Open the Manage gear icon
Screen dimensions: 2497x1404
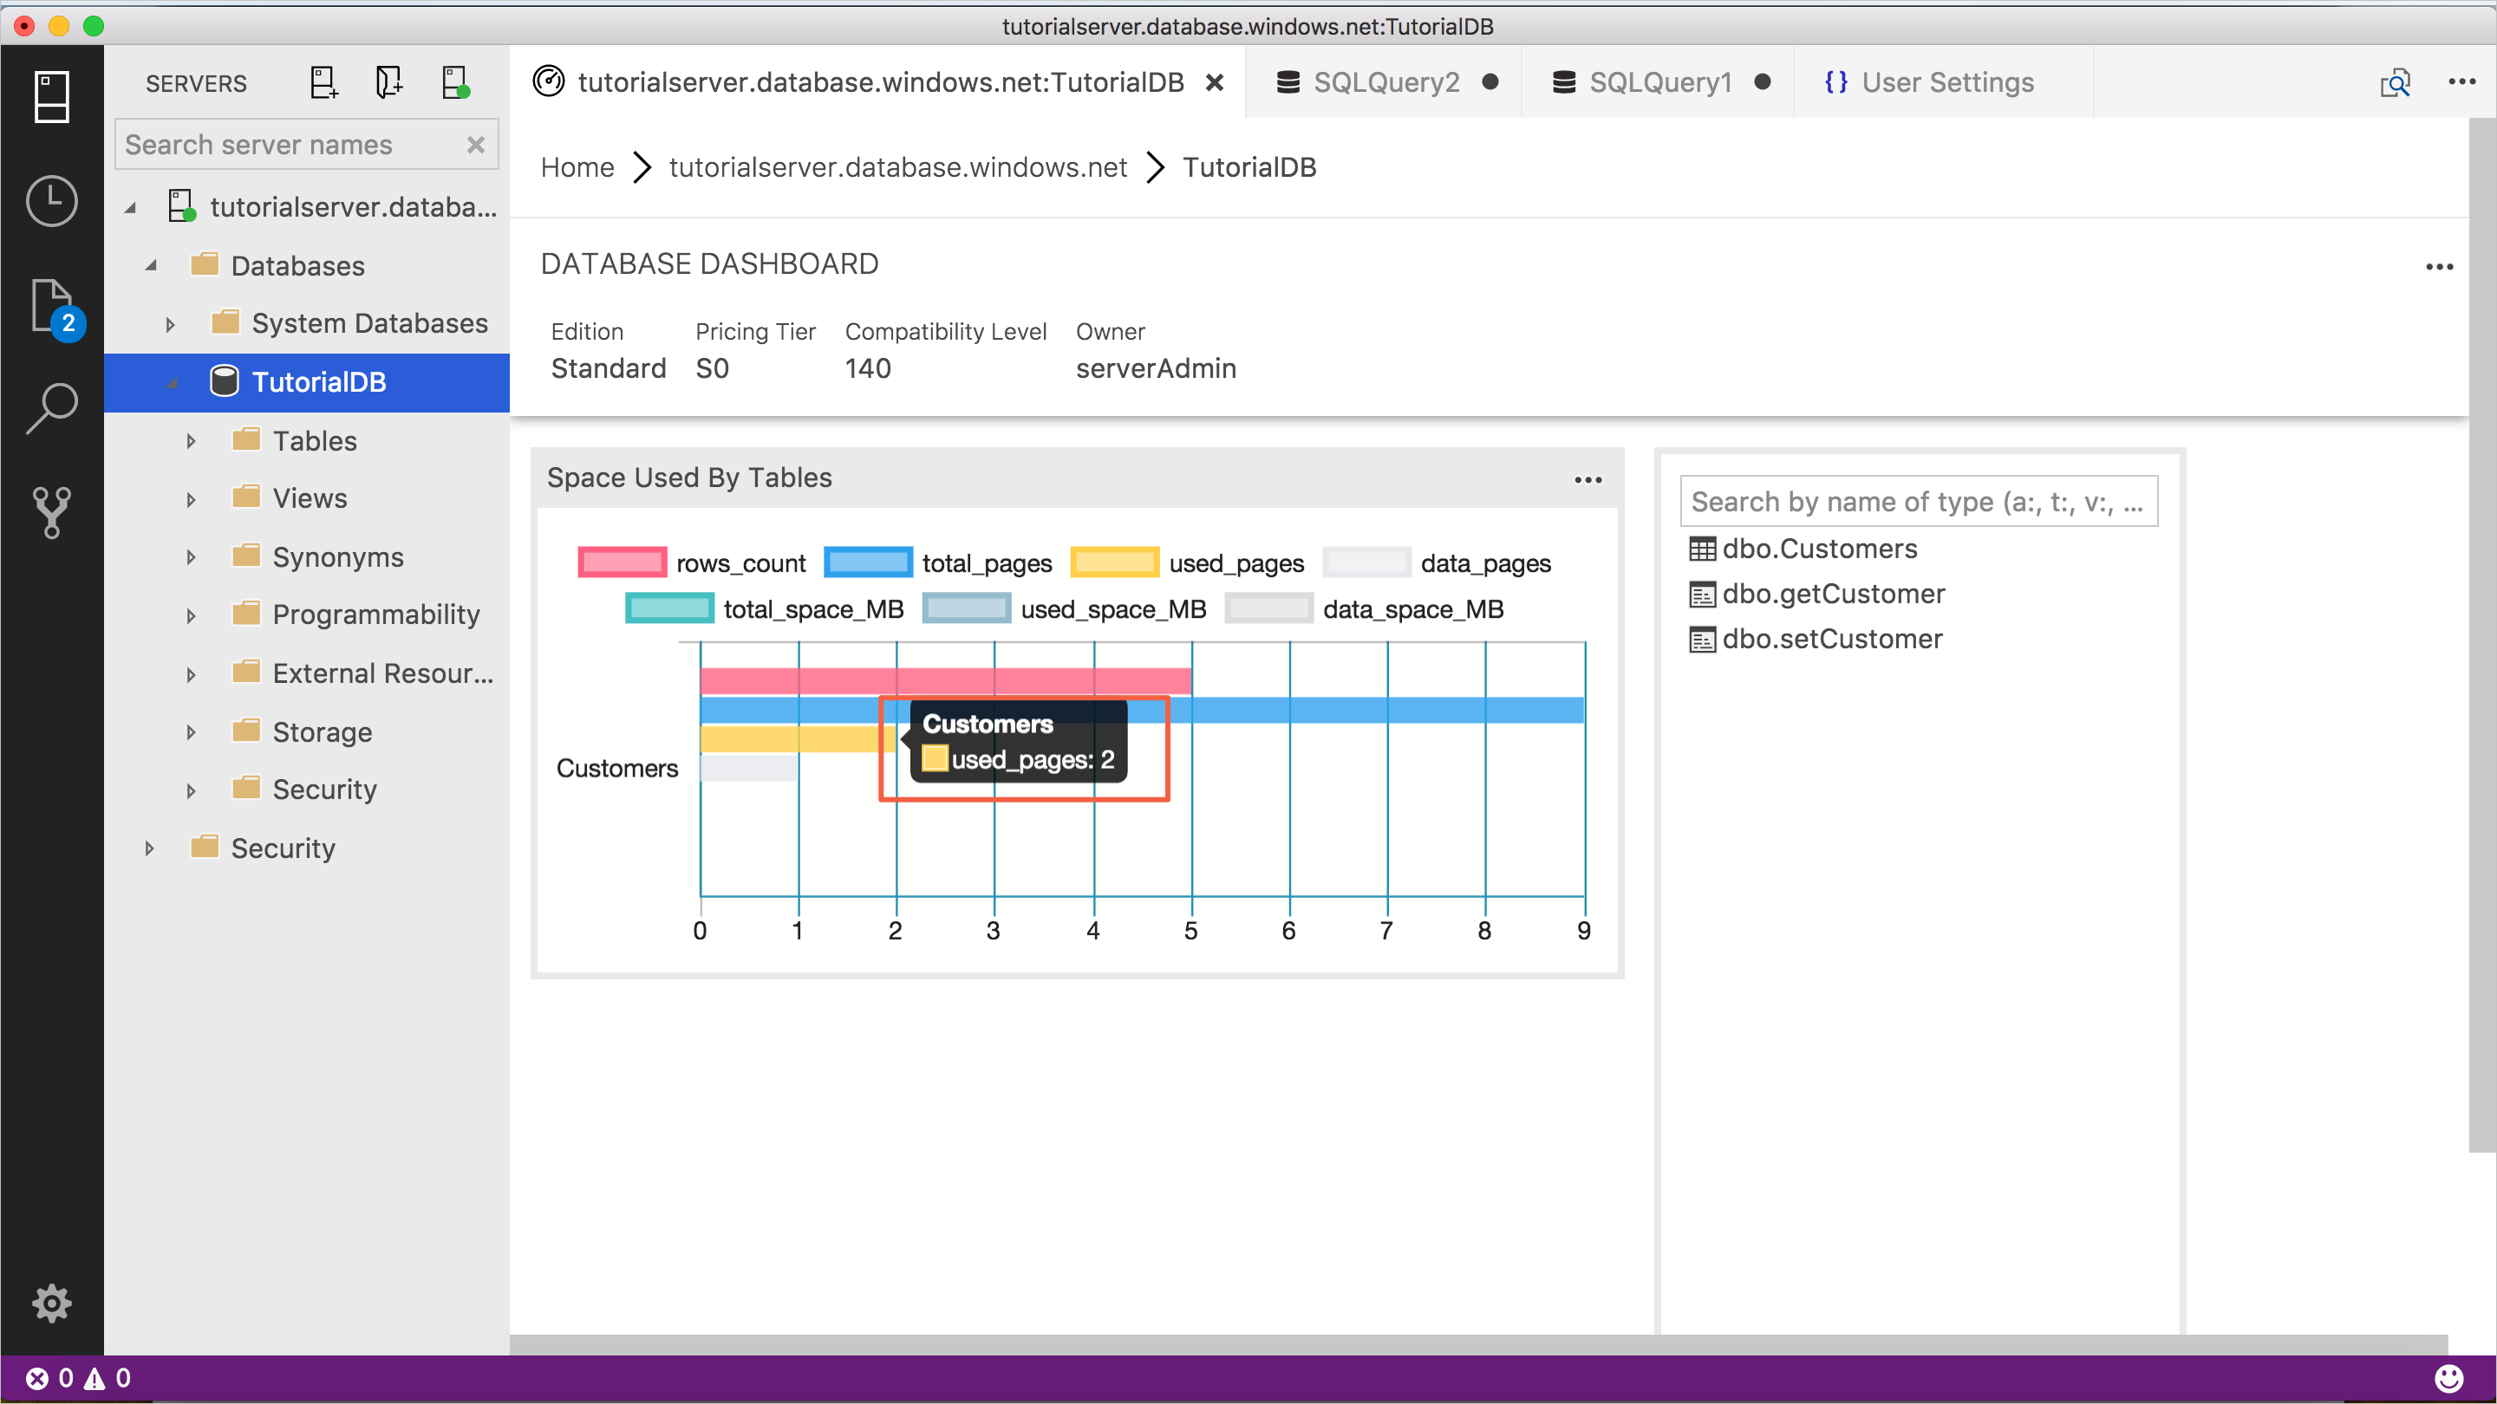click(51, 1303)
